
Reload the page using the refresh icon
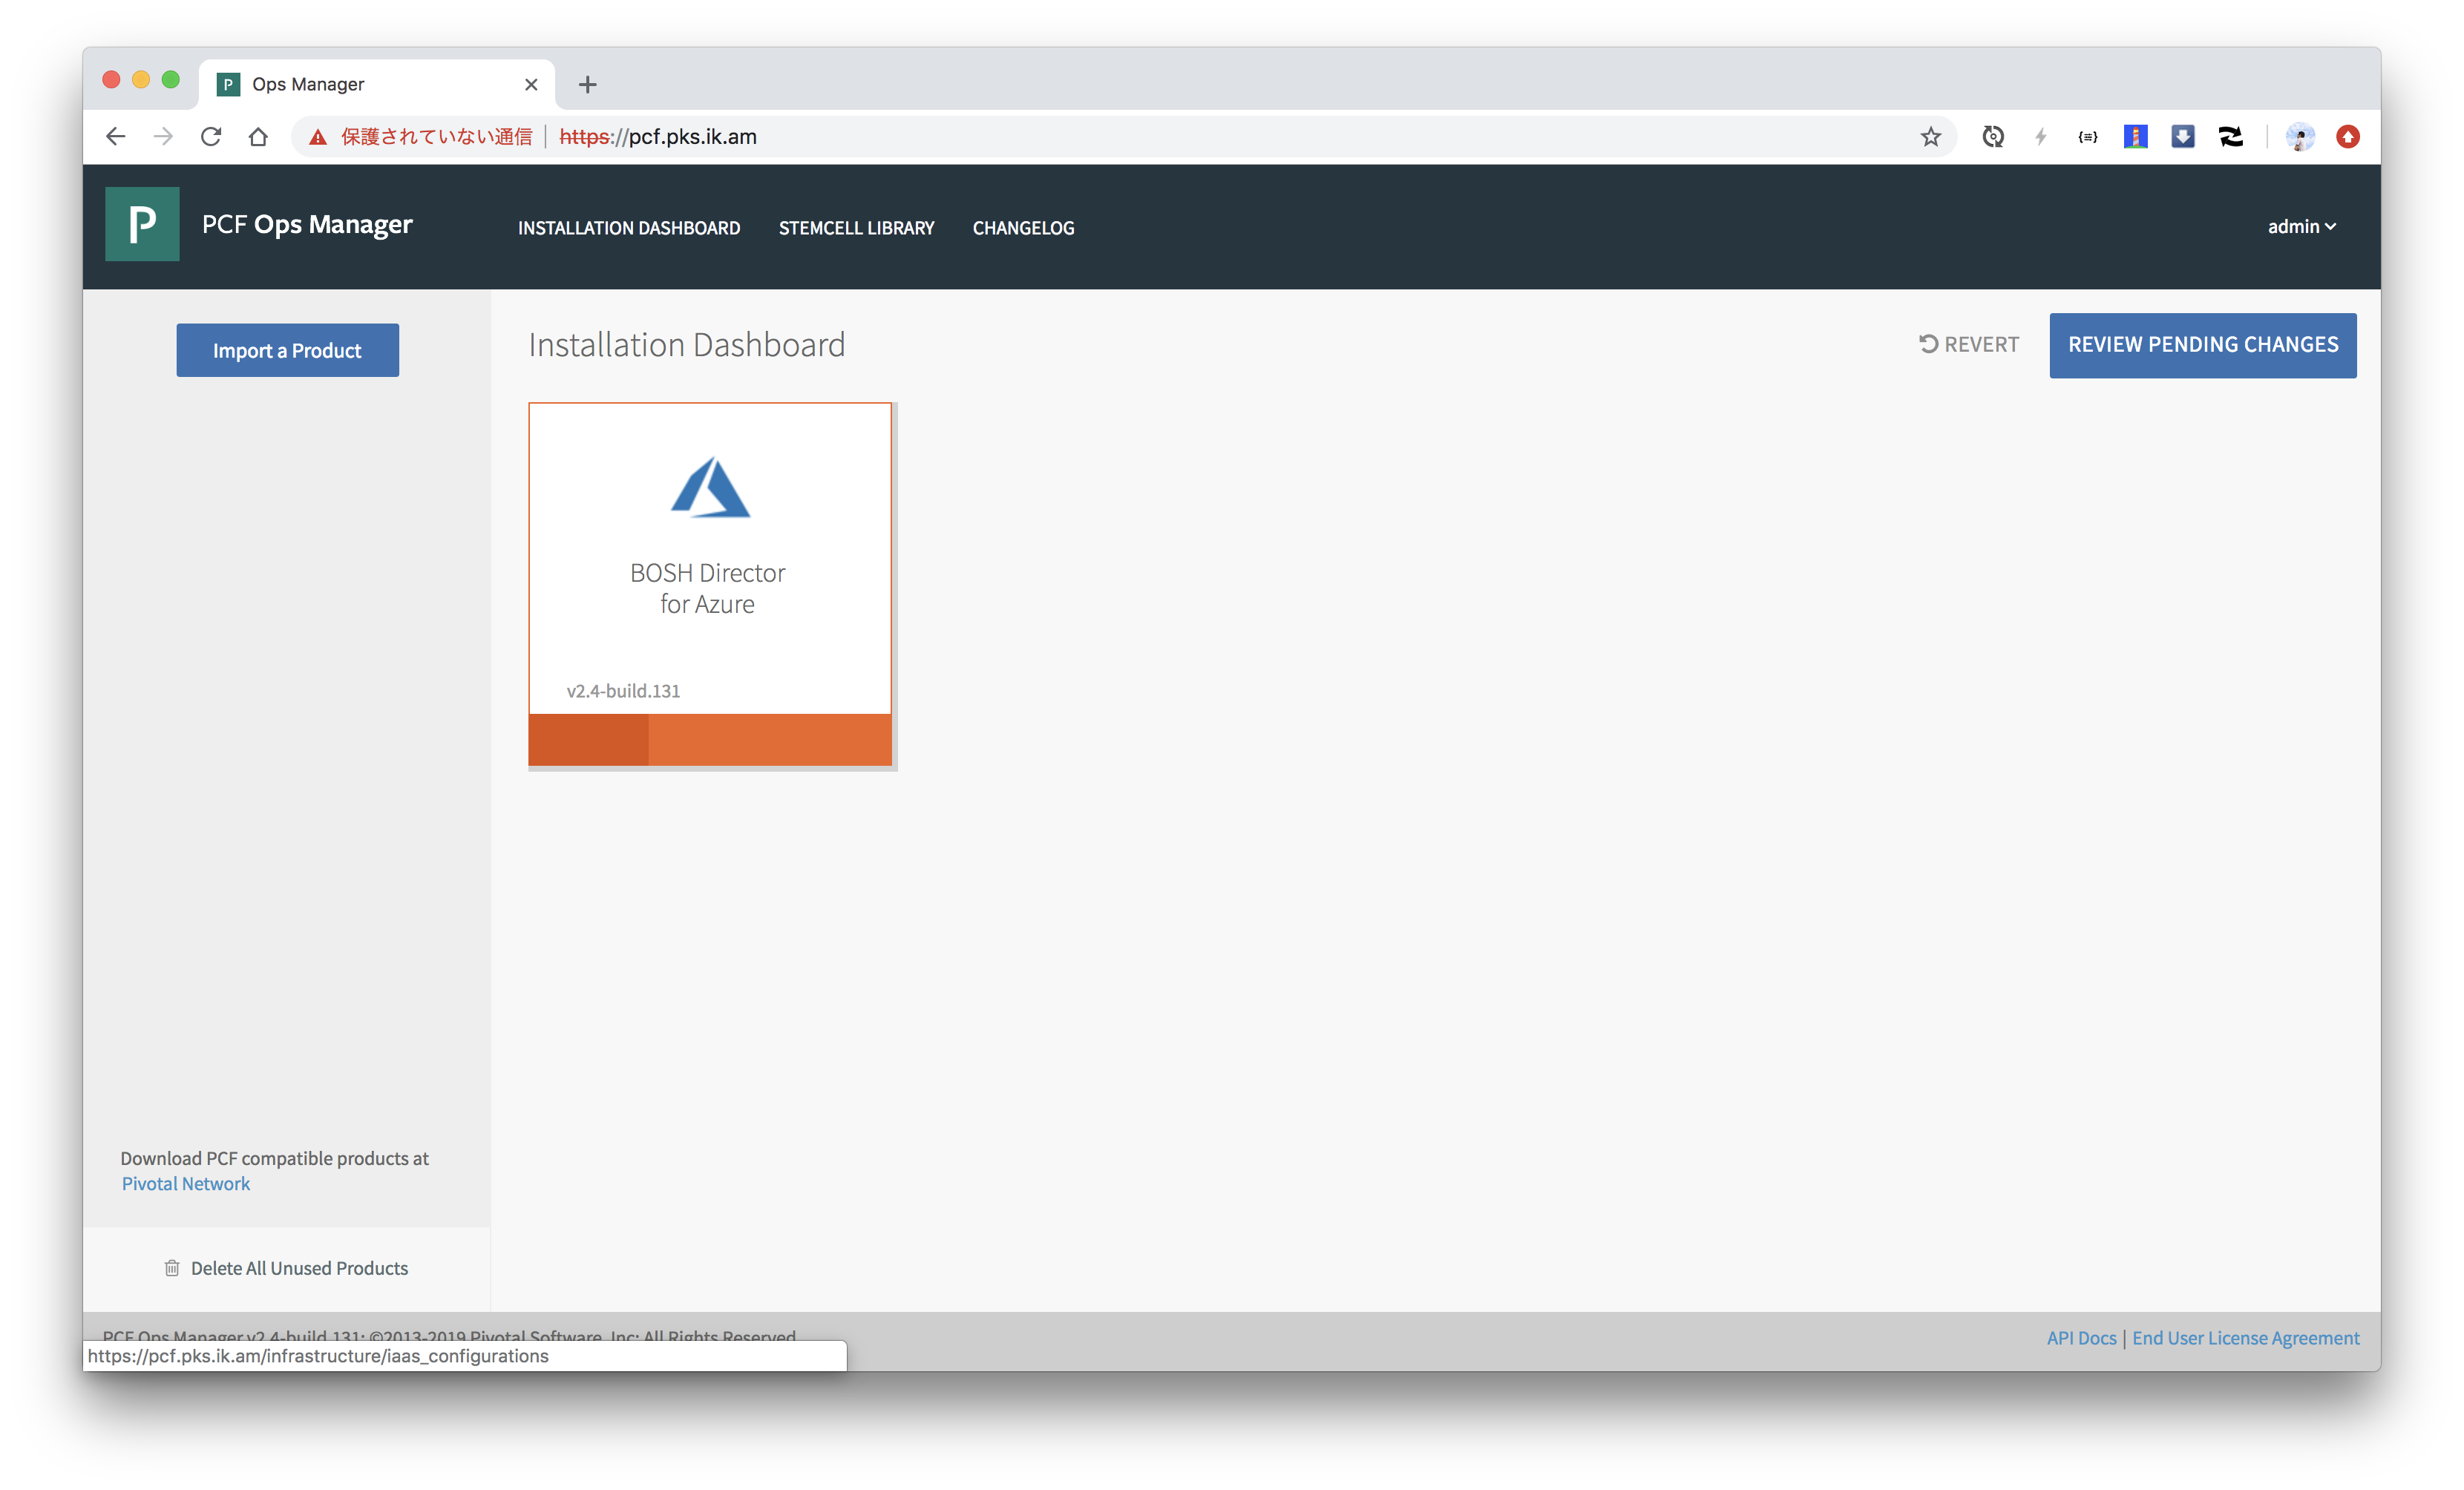[x=211, y=137]
